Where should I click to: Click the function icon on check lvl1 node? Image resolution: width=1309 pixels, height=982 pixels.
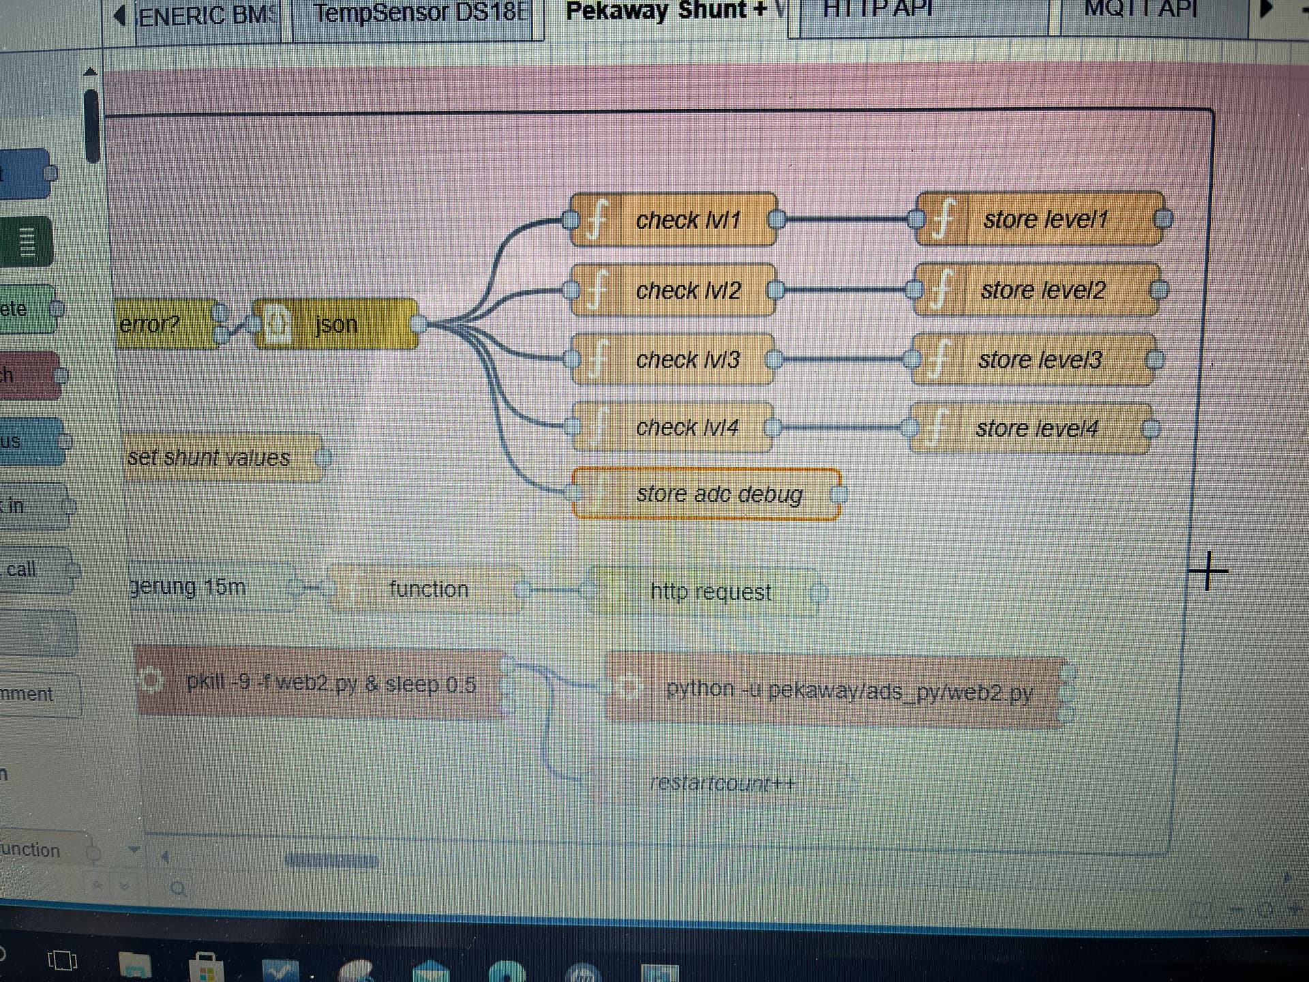pos(596,220)
